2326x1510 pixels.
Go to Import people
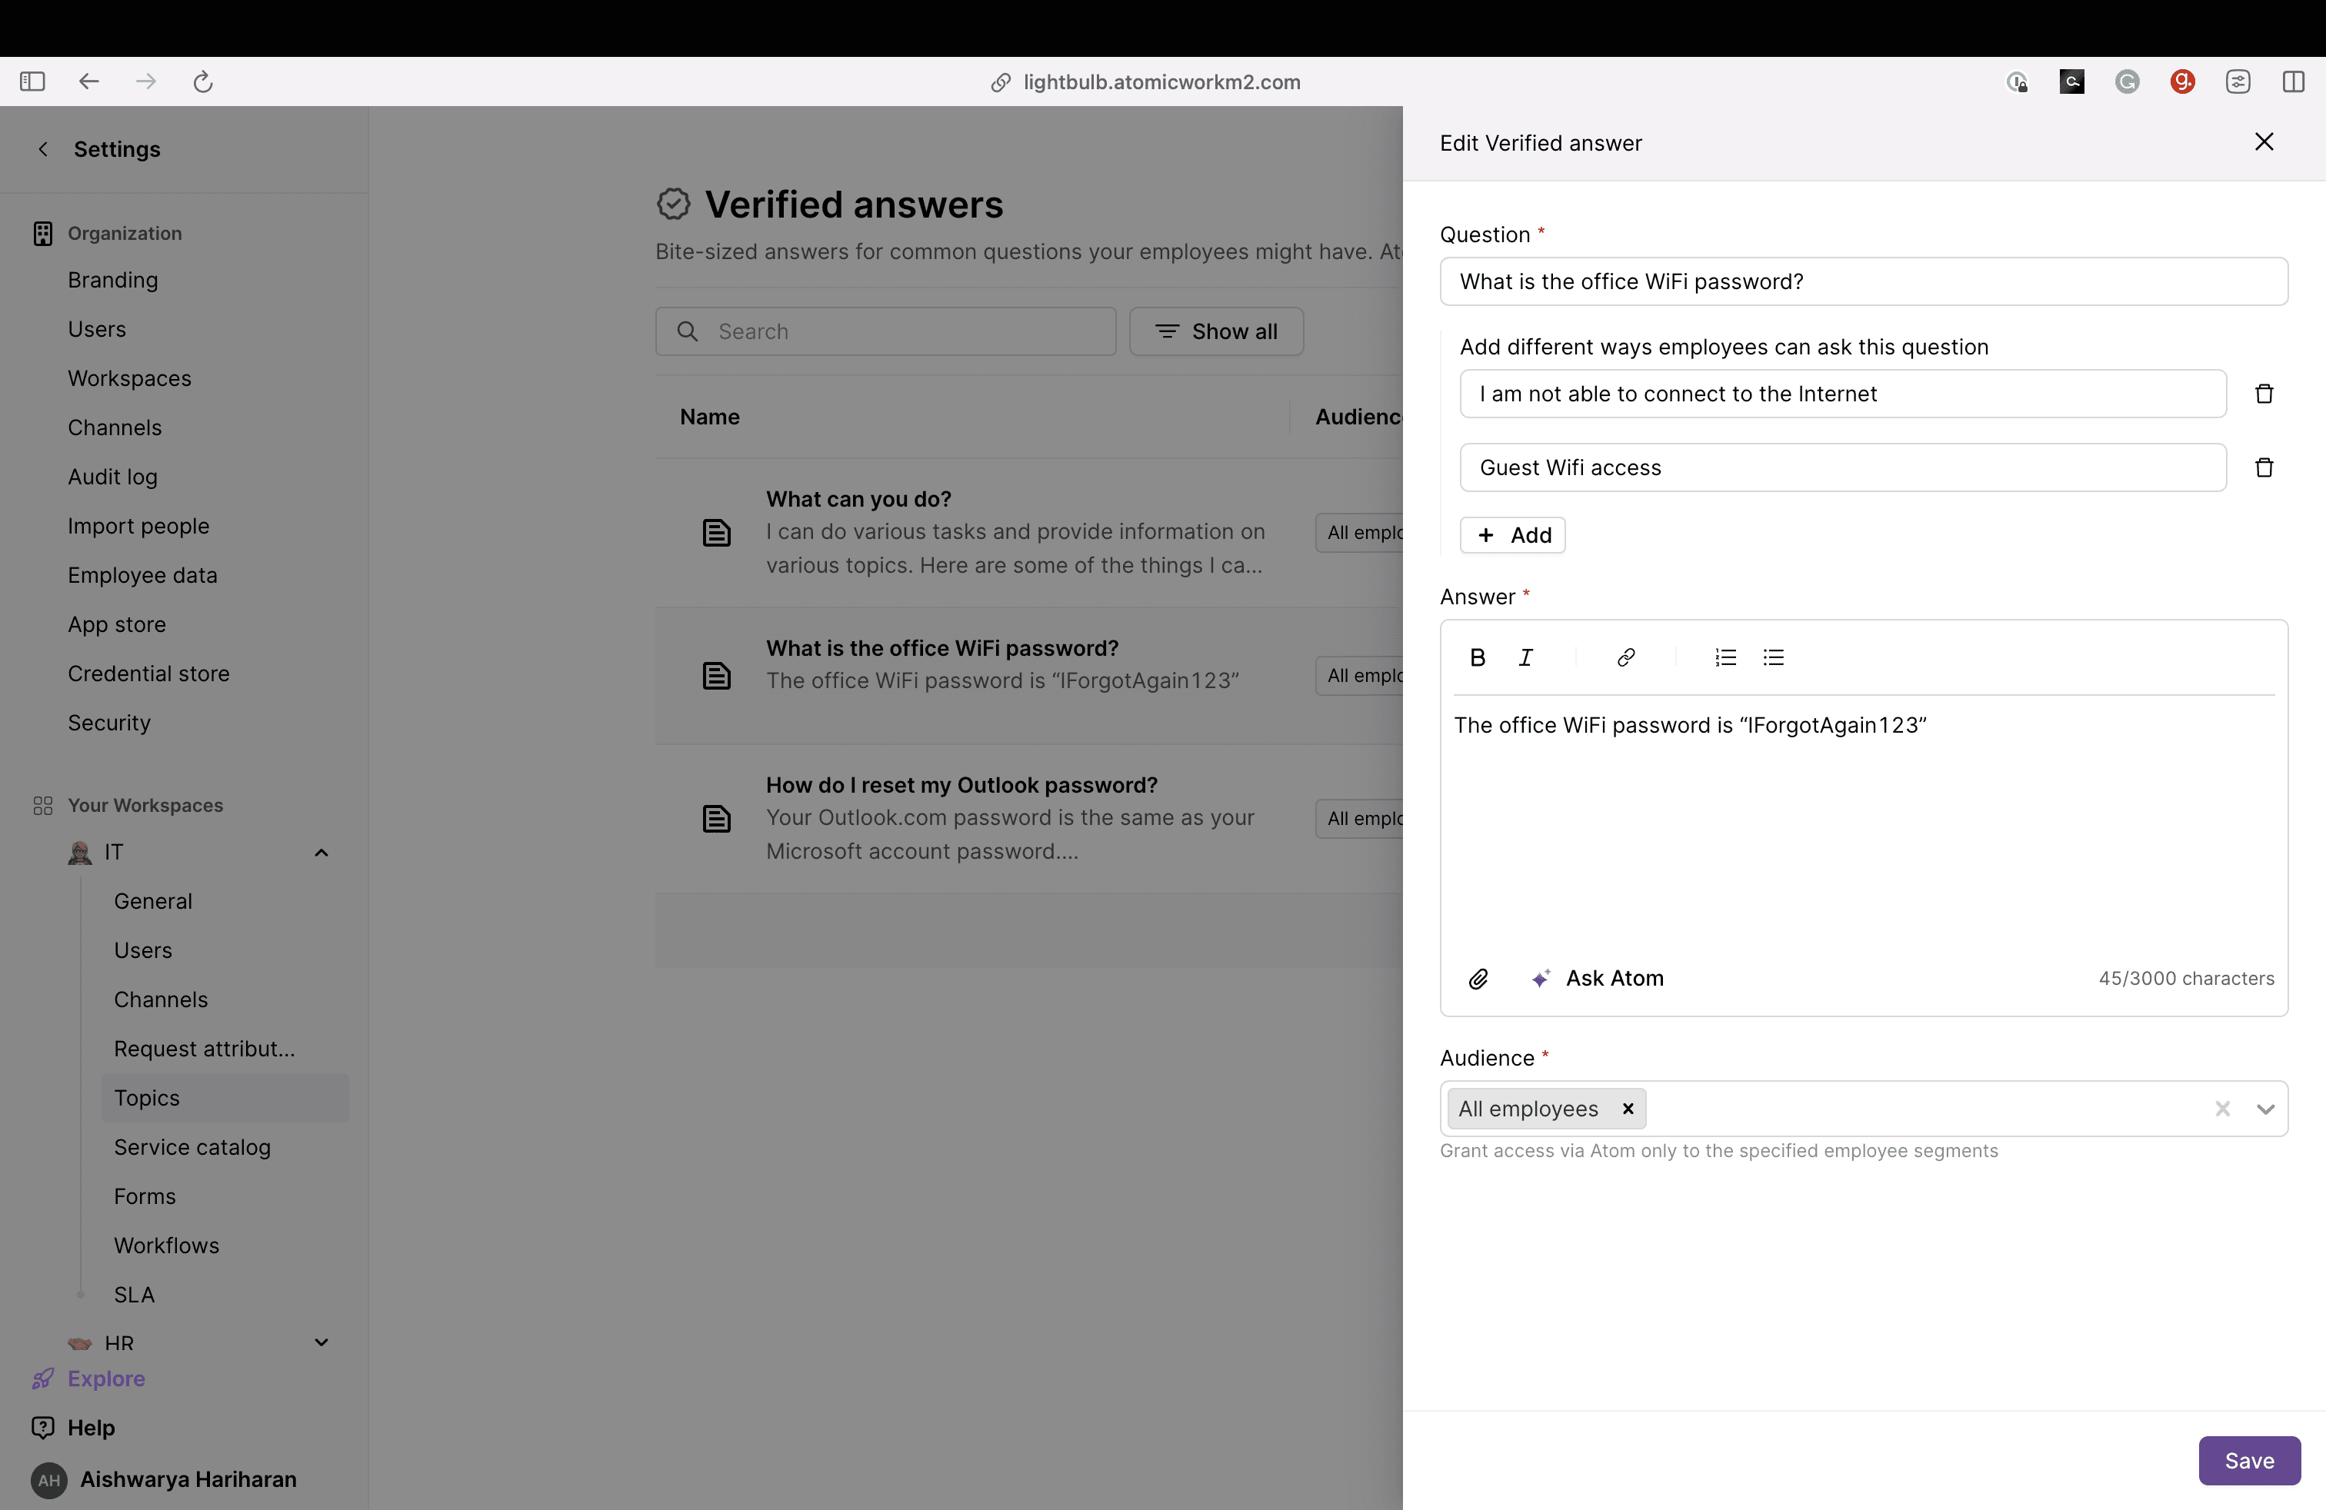138,527
